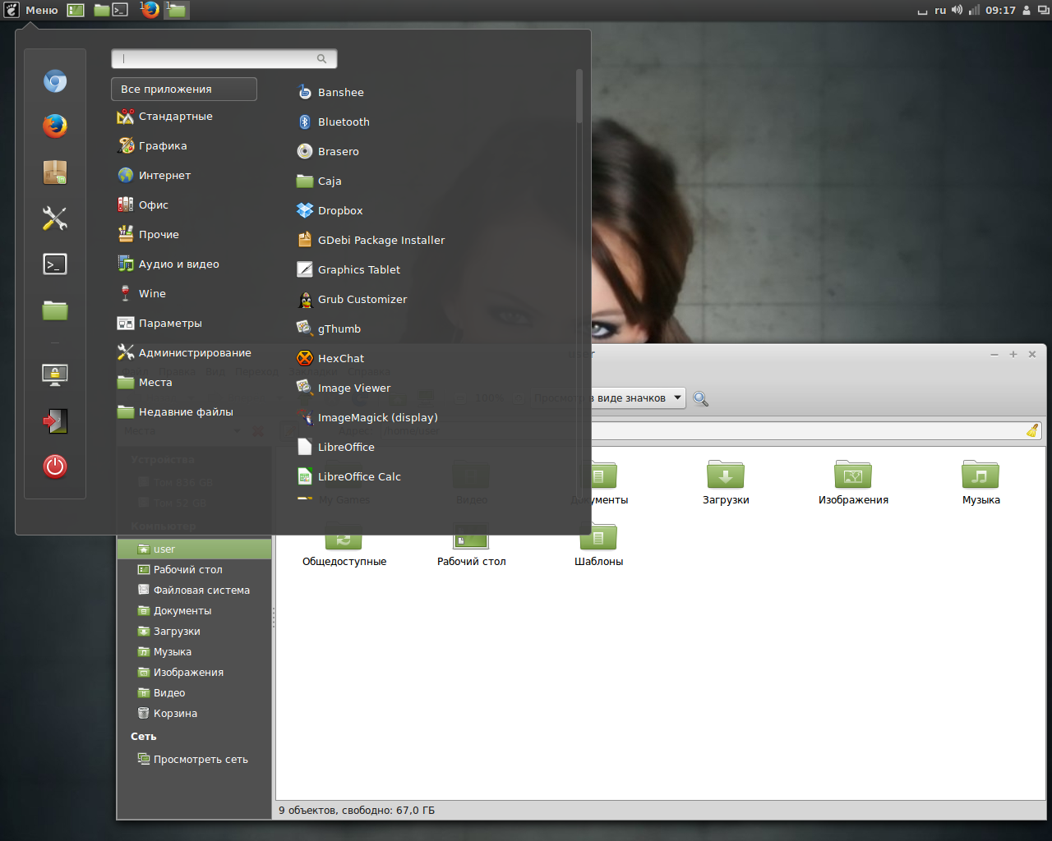Expand the 'в виде значков' view dropdown
Screen dimensions: 1052x841
[x=639, y=398]
